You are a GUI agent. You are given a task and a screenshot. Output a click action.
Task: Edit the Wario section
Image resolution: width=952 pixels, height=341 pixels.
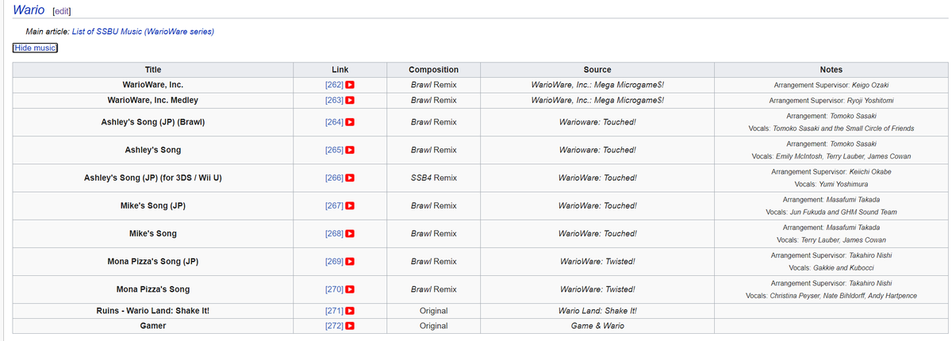point(60,10)
